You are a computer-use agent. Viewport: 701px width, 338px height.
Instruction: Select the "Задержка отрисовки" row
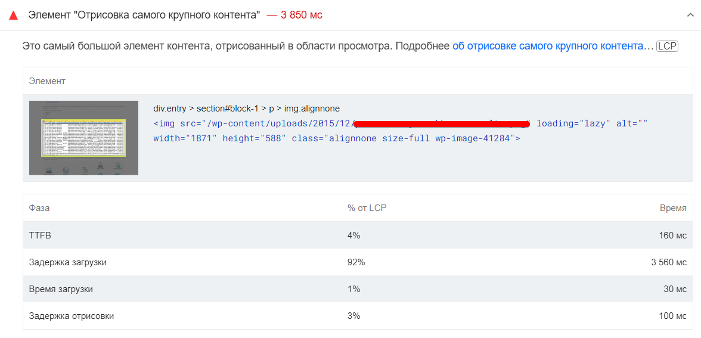pyautogui.click(x=358, y=316)
